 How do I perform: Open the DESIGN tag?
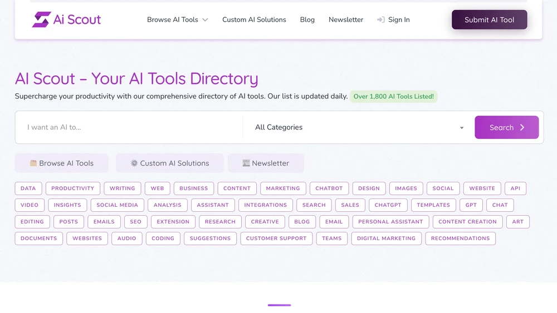coord(369,188)
